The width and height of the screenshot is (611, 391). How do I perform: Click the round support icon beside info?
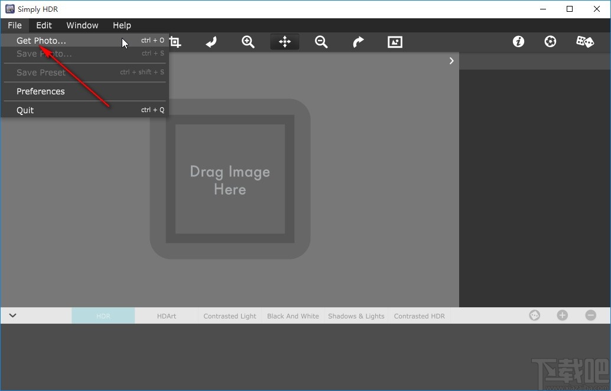click(550, 42)
